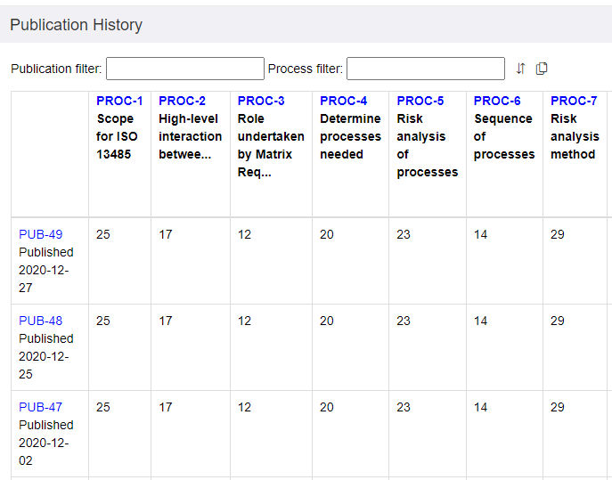Viewport: 612px width, 480px height.
Task: Click the sort order arrows icon
Action: (x=521, y=69)
